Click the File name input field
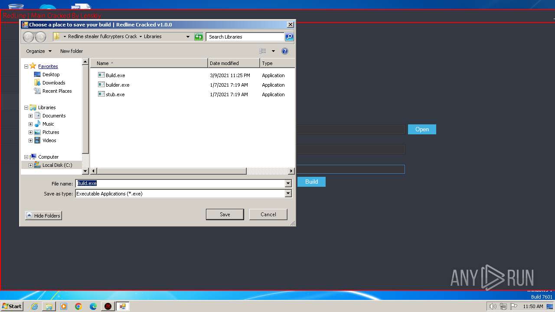Screen dimensions: 555x312 click(180, 183)
